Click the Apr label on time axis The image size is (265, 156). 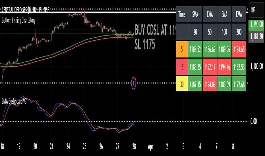point(151,147)
